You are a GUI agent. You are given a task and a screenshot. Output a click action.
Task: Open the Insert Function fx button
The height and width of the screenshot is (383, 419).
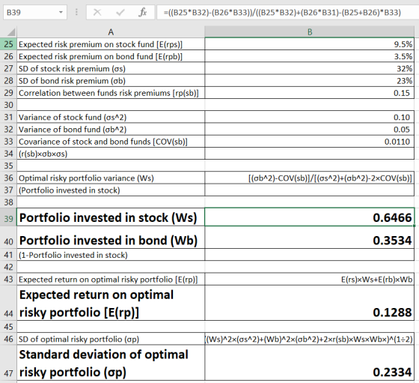tap(143, 12)
